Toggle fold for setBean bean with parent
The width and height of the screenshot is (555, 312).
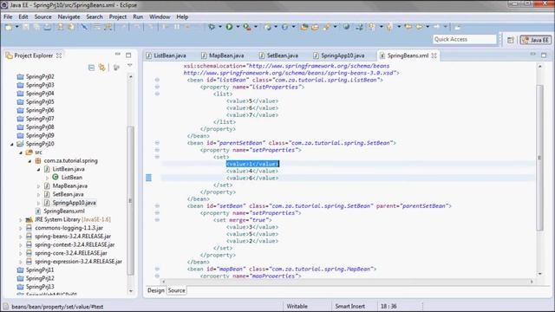tap(157, 206)
